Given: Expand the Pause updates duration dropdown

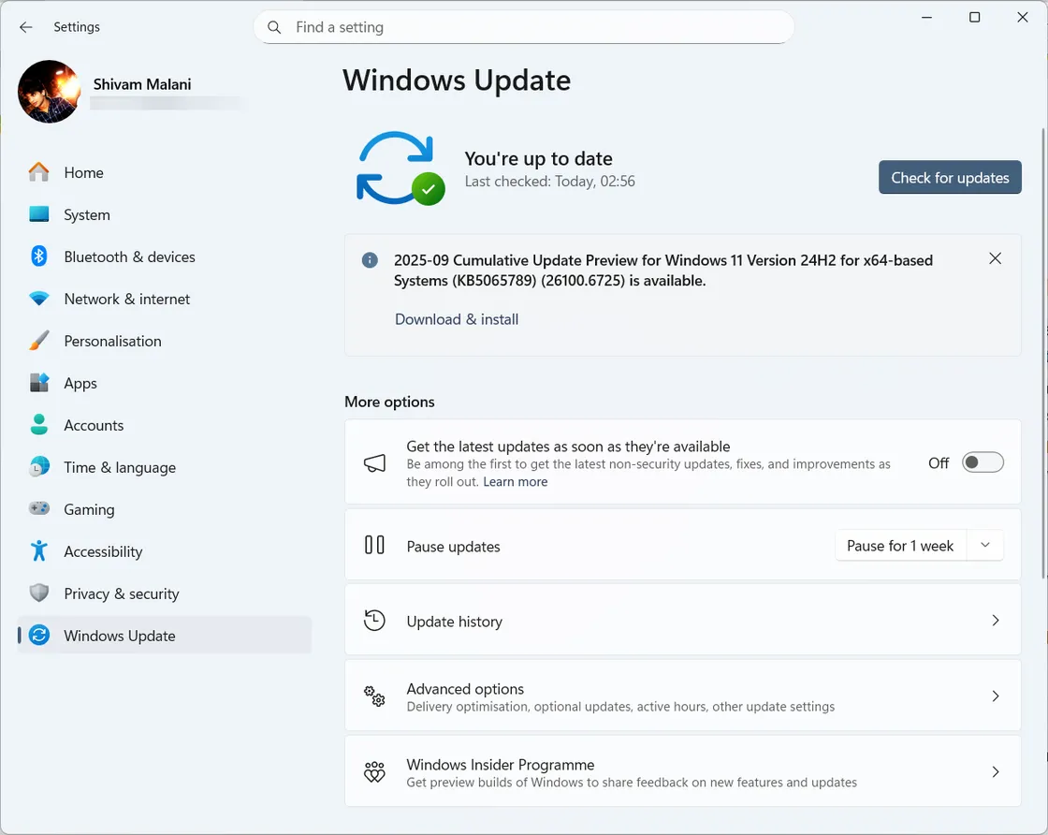Looking at the screenshot, I should [984, 545].
